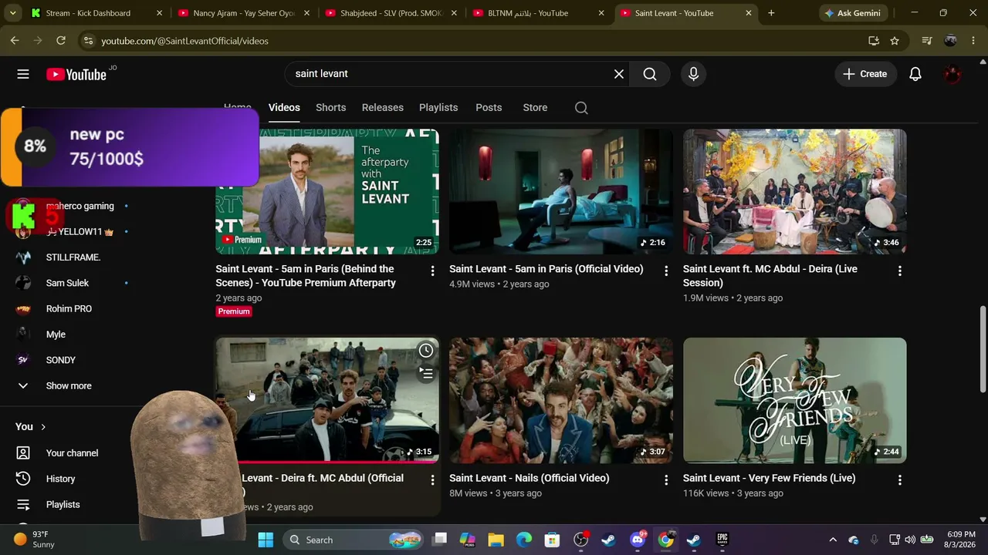This screenshot has height=555, width=988.
Task: Open options for 5am in Paris Behind the Scenes
Action: [x=432, y=271]
